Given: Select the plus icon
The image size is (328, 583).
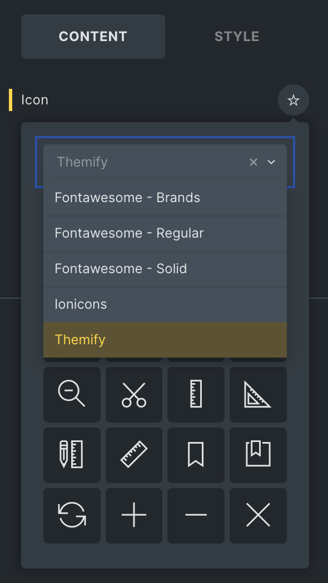Looking at the screenshot, I should (134, 516).
